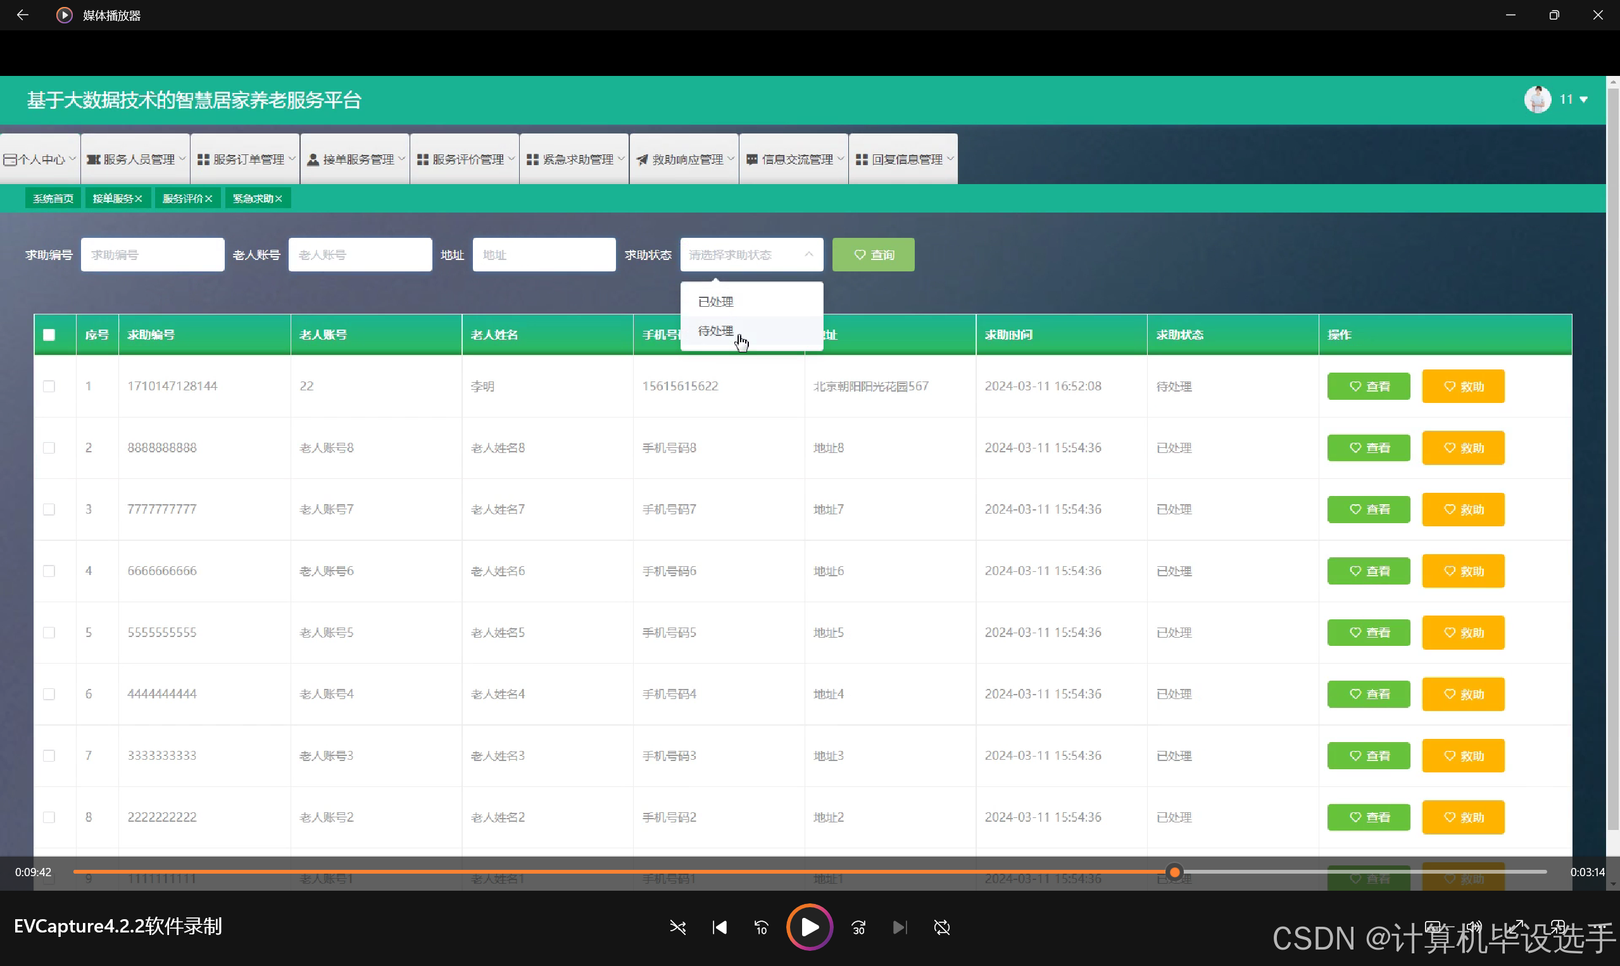Expand the 服务订单管理 menu
Image resolution: width=1620 pixels, height=966 pixels.
246,159
